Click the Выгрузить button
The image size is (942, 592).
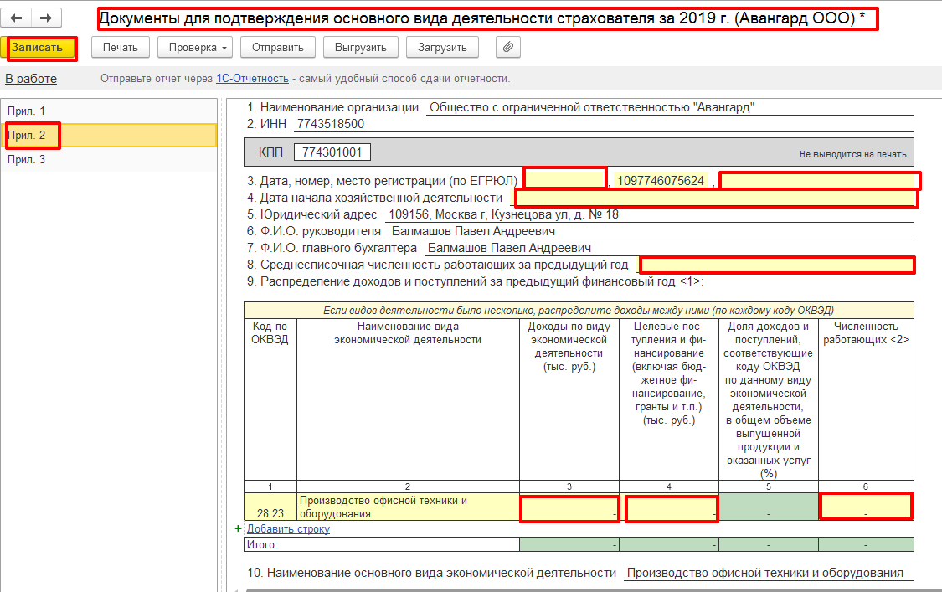[x=360, y=48]
